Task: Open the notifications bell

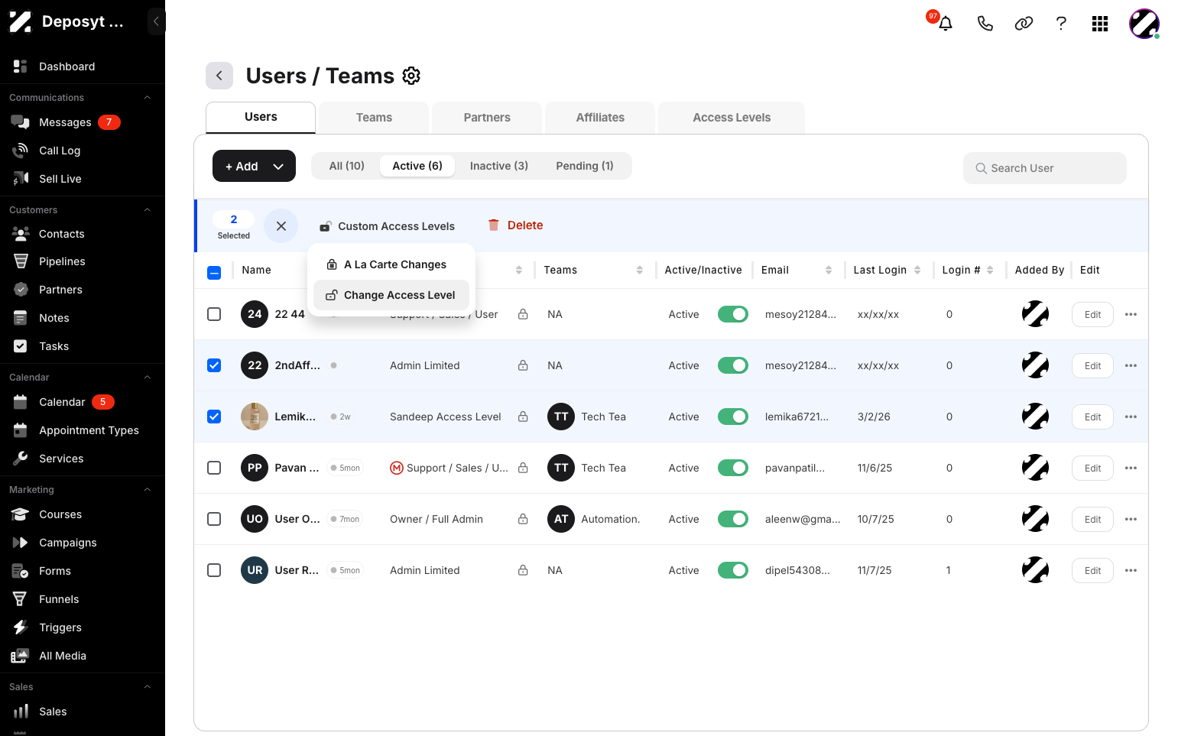Action: [x=946, y=24]
